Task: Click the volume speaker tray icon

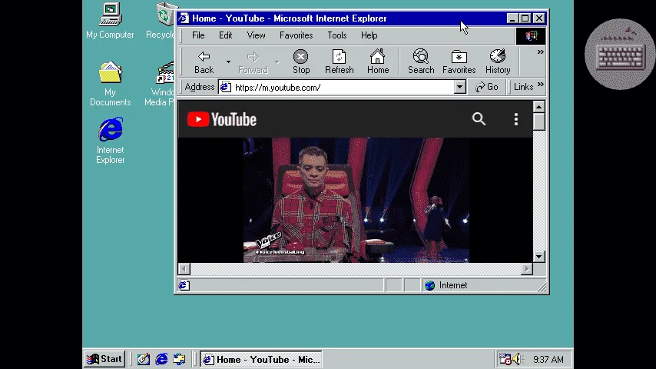Action: [518, 359]
